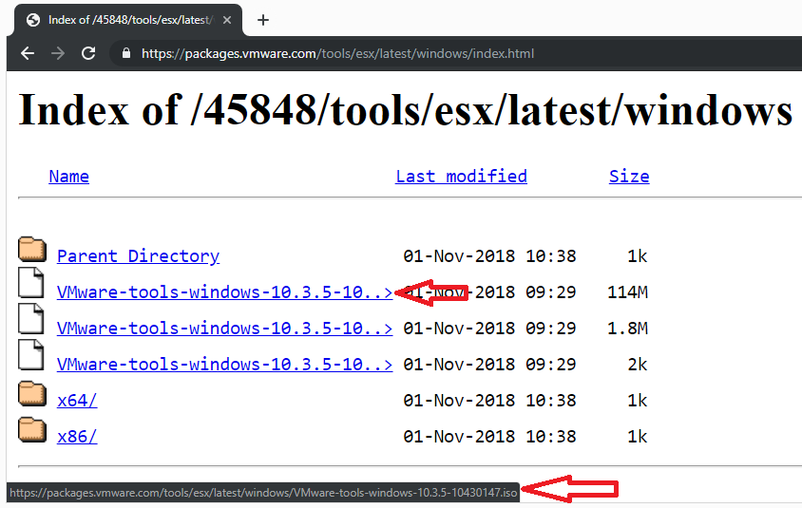
Task: Click the file icon of the 1.8M file
Action: (x=30, y=318)
